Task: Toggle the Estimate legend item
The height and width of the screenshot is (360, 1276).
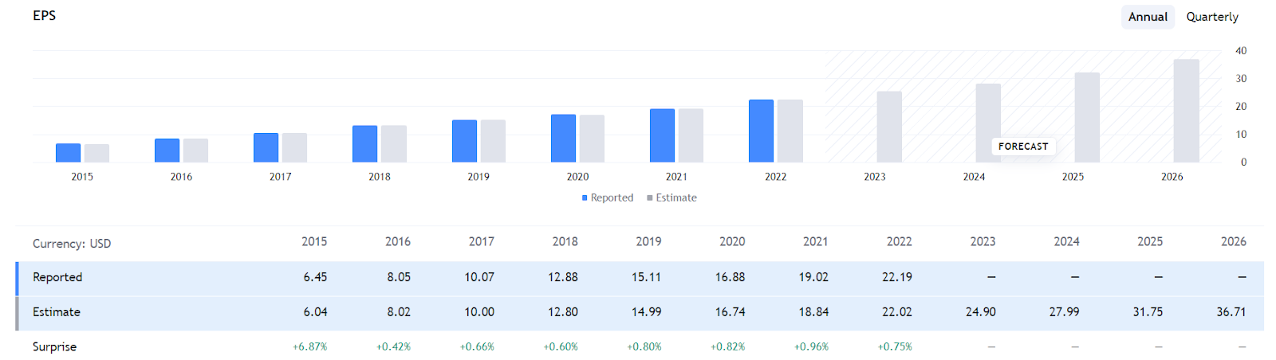Action: (671, 198)
